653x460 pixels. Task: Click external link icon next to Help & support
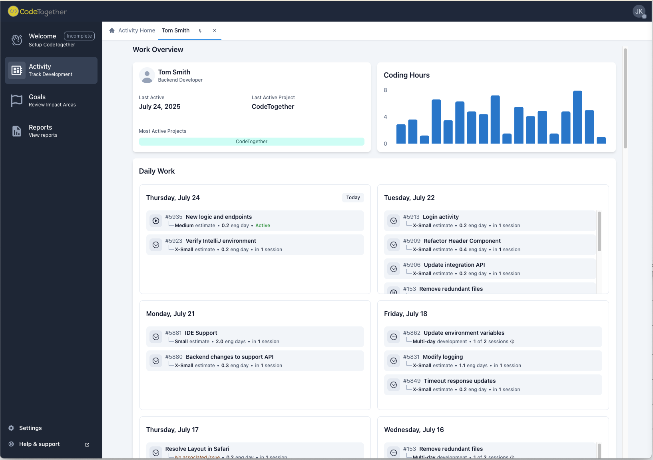coord(87,444)
